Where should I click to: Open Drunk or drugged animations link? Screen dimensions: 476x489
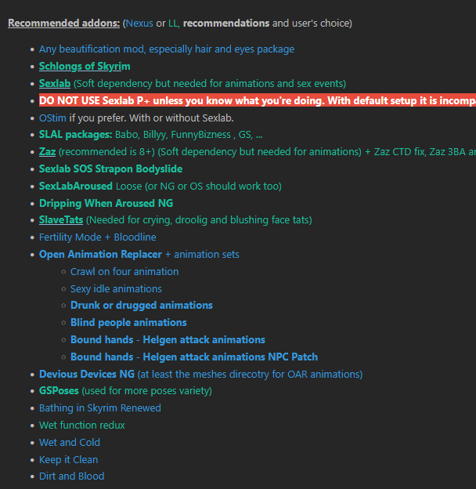[142, 305]
